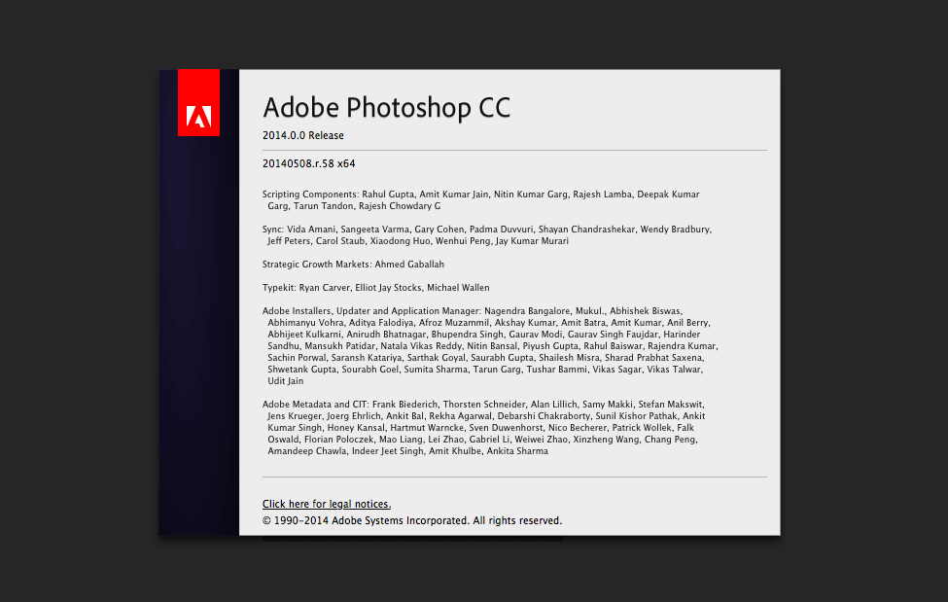Click the Sync credits heading
This screenshot has width=948, height=602.
point(272,230)
